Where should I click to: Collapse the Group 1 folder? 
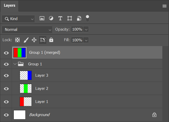click(x=15, y=64)
